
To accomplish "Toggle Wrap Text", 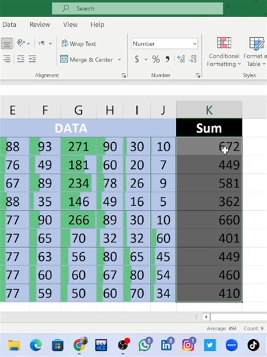I will [79, 43].
